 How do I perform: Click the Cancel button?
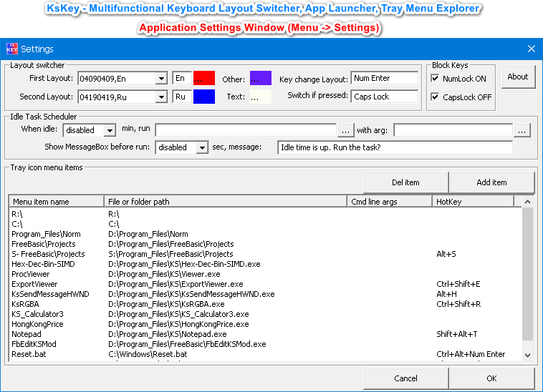[406, 378]
